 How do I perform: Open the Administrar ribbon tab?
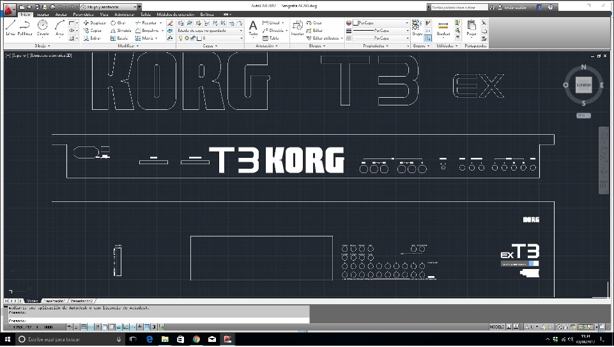(124, 15)
